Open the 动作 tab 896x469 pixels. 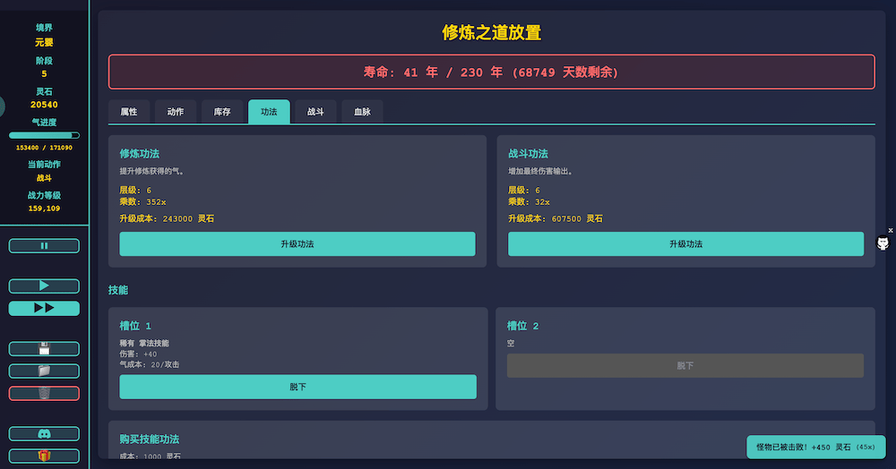point(176,112)
